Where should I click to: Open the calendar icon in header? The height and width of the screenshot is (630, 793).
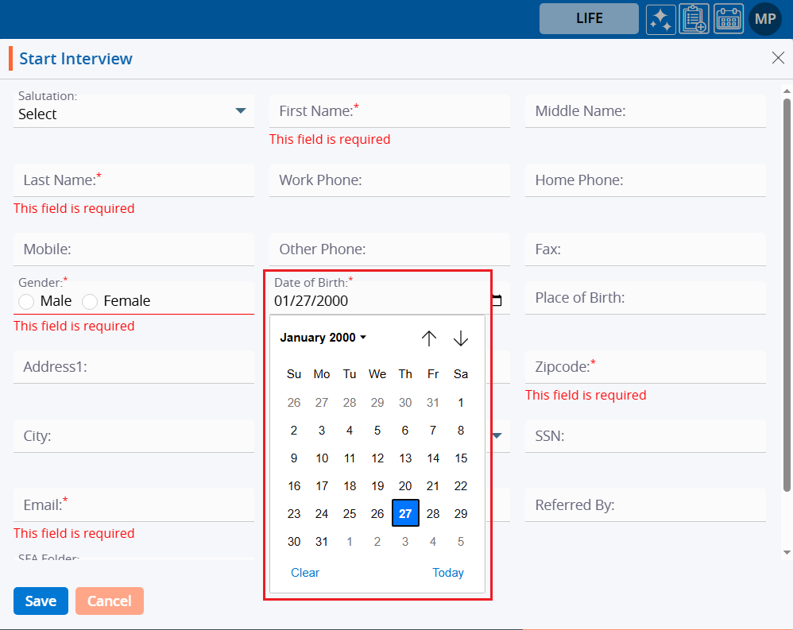(729, 19)
